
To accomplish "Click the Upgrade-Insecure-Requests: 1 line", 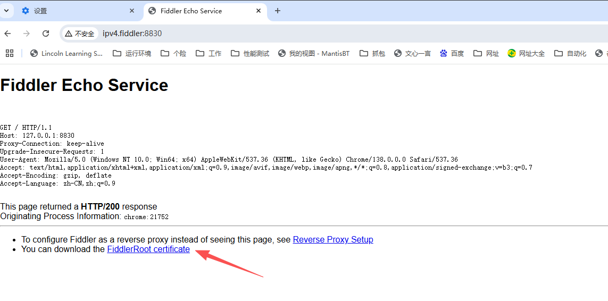I will [52, 152].
